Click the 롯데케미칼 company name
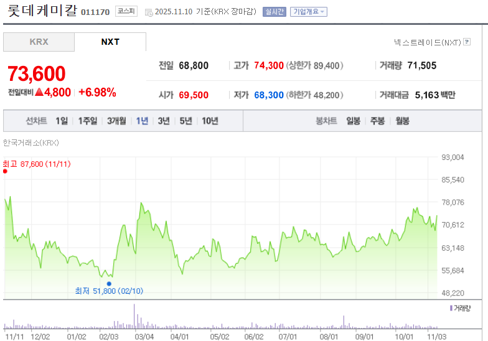 [x=42, y=10]
